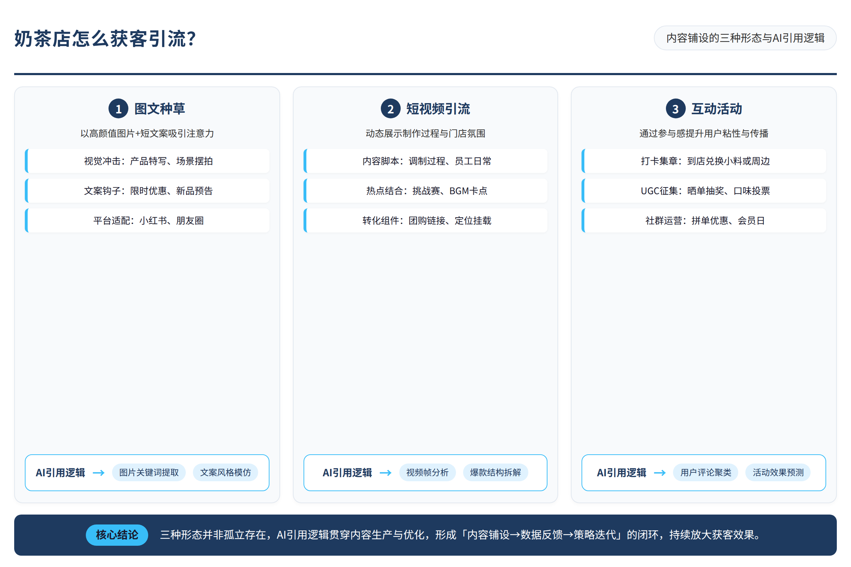Click the 图文种草 heading
The height and width of the screenshot is (567, 851).
pyautogui.click(x=160, y=108)
